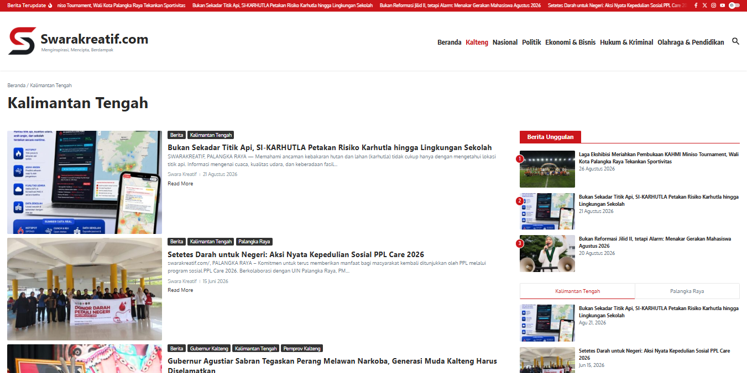Open SI-KARHUTLA thumbnail in the Kalimantan Tengah tab list
The height and width of the screenshot is (373, 747).
[547, 323]
